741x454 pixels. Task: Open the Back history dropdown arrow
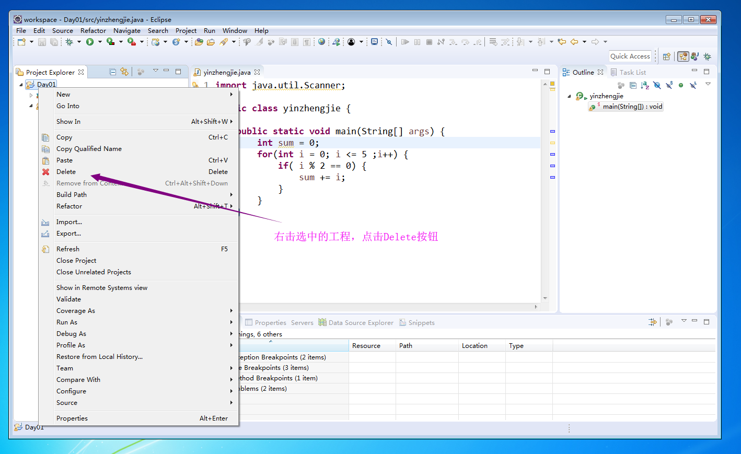(584, 42)
